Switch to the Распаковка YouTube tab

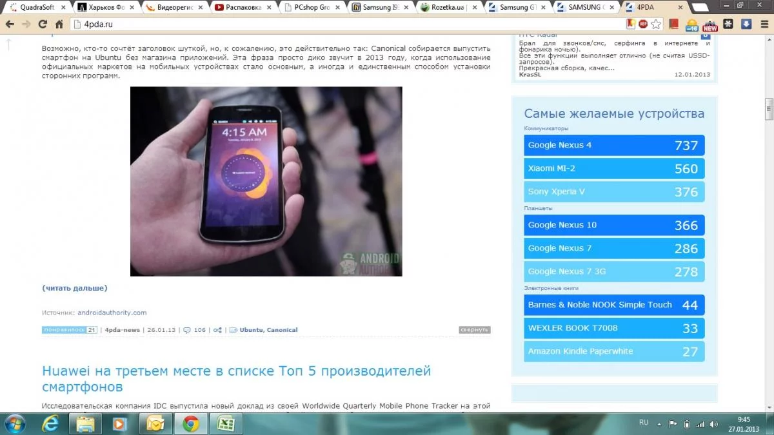(244, 8)
